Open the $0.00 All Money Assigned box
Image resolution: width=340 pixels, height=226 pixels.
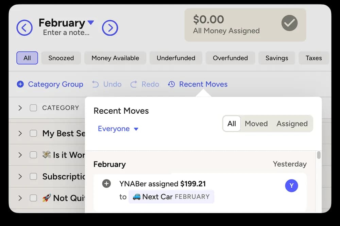245,25
